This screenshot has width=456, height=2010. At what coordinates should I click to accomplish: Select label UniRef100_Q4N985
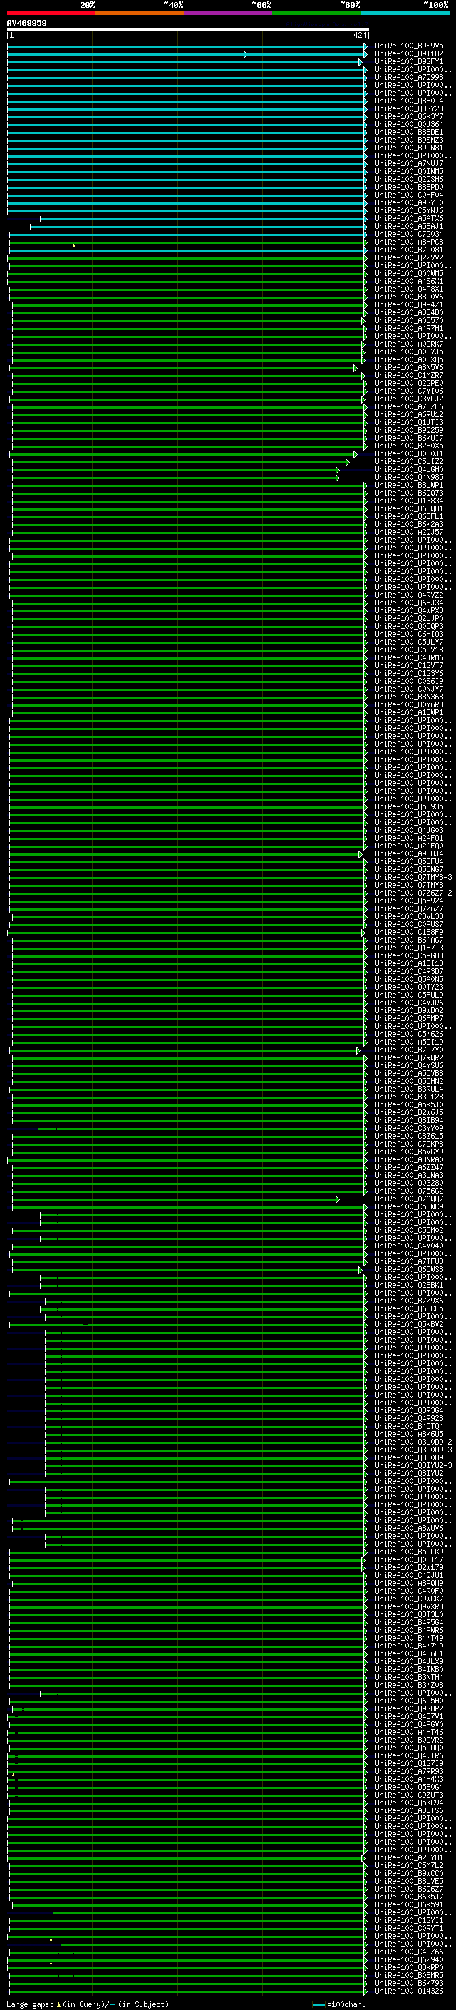(409, 477)
